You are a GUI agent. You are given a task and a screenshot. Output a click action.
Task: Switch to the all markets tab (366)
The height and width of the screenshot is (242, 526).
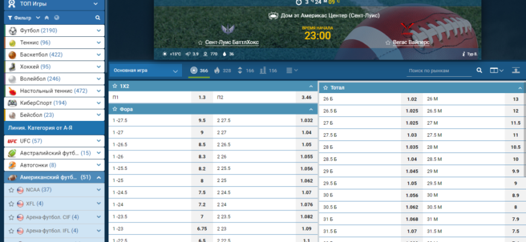coord(200,71)
